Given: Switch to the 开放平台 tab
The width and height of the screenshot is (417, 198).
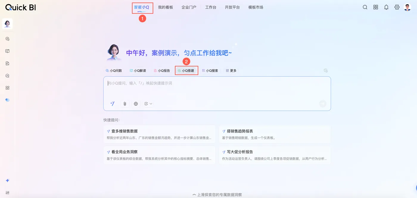Looking at the screenshot, I should (x=232, y=7).
